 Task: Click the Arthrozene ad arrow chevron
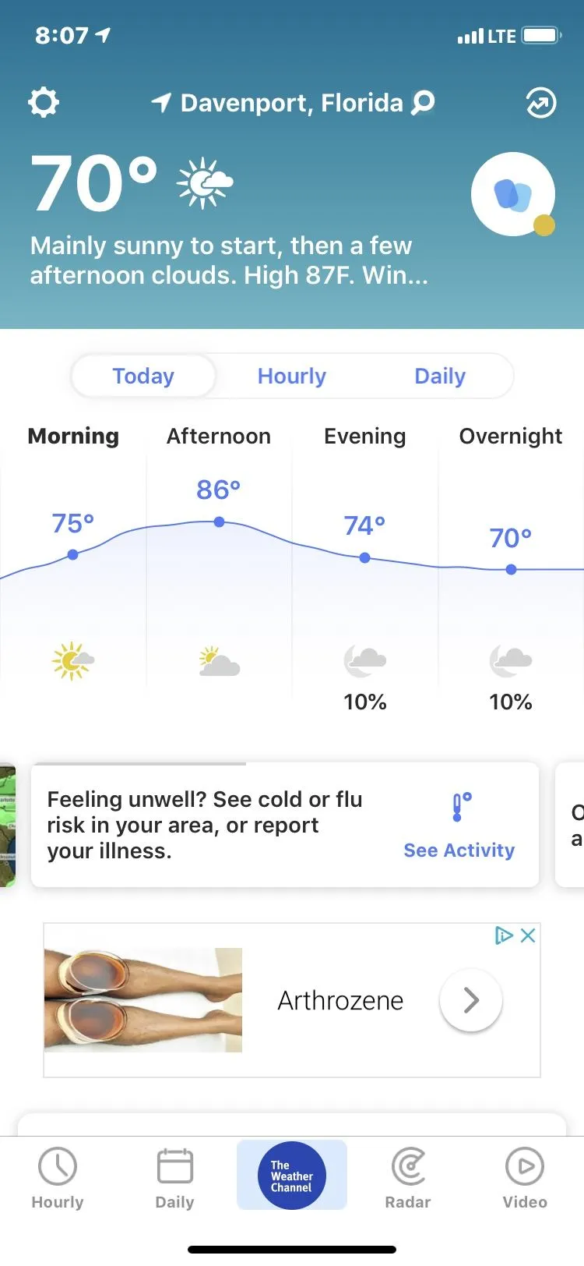pos(471,1000)
